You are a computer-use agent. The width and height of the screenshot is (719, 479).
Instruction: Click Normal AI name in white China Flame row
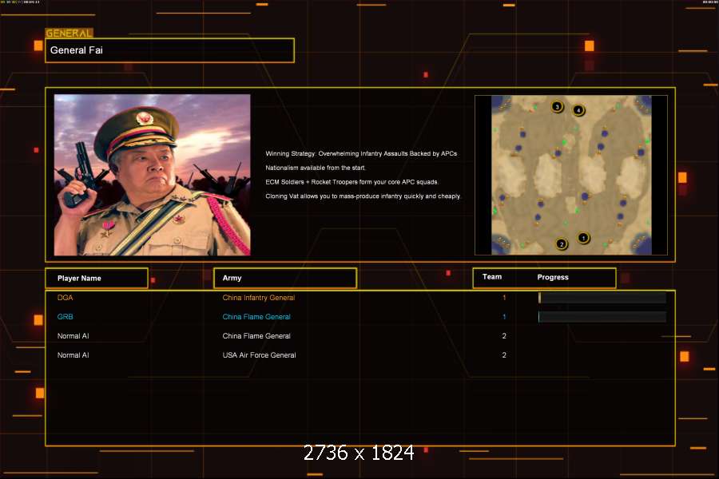click(x=73, y=336)
